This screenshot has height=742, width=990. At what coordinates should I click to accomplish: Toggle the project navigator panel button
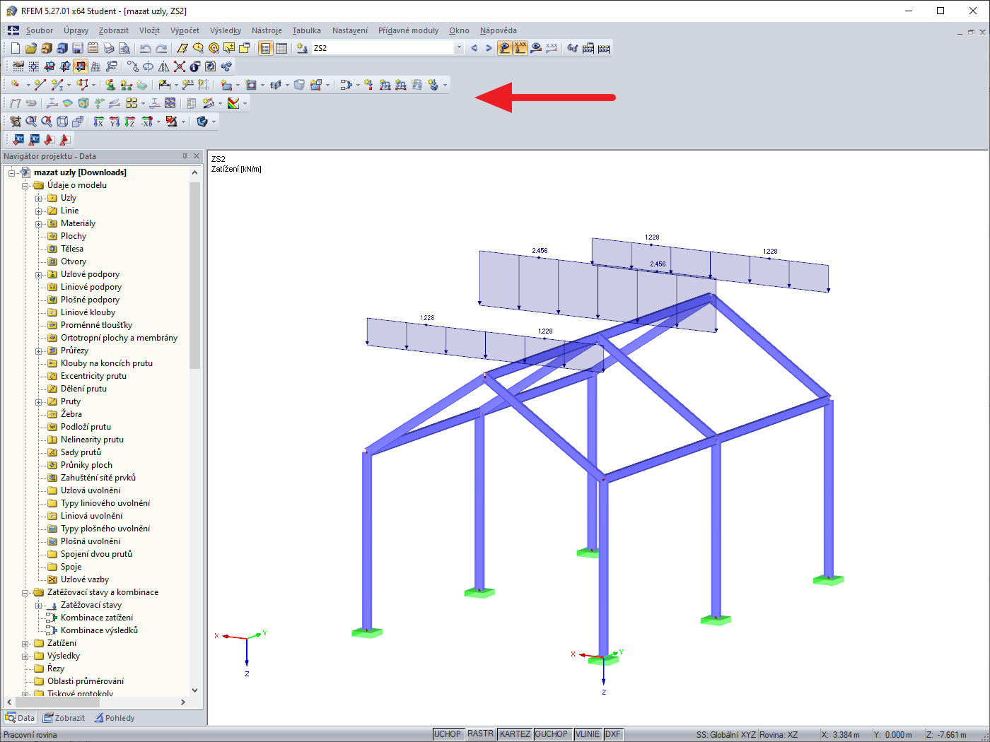point(266,48)
